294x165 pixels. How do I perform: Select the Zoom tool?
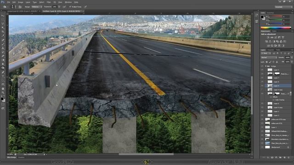pos(3,93)
